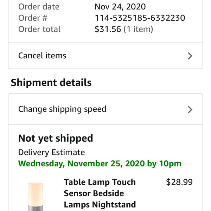Click Lamps Nightstand title line
211x211 pixels.
[x=100, y=205]
